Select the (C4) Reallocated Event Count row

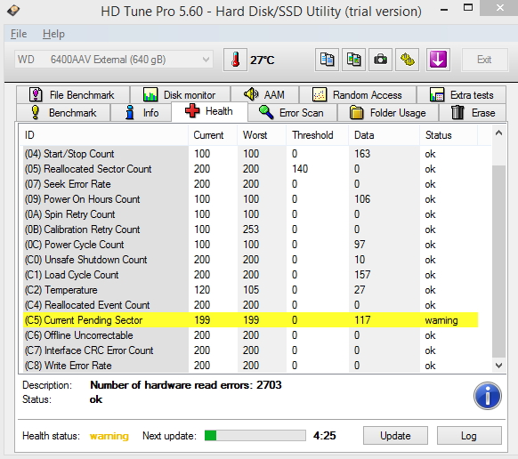(250, 305)
